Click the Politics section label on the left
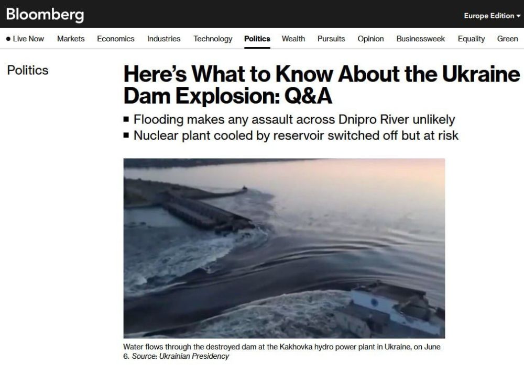The width and height of the screenshot is (524, 365). [28, 70]
